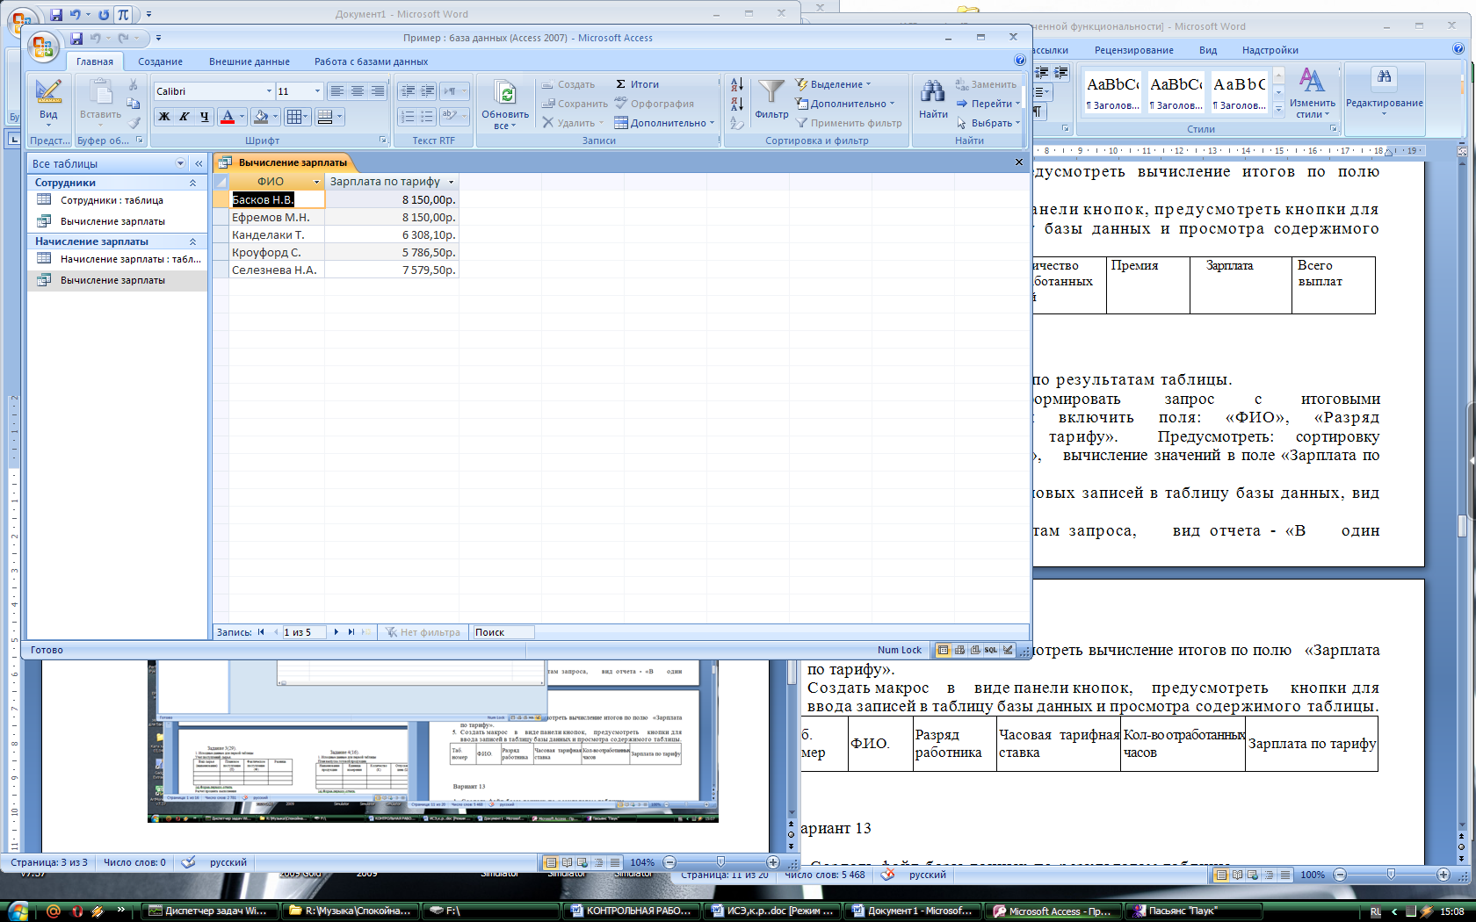Open Дополнительно in Записи group
Screen dimensions: 1476x922
coord(665,123)
